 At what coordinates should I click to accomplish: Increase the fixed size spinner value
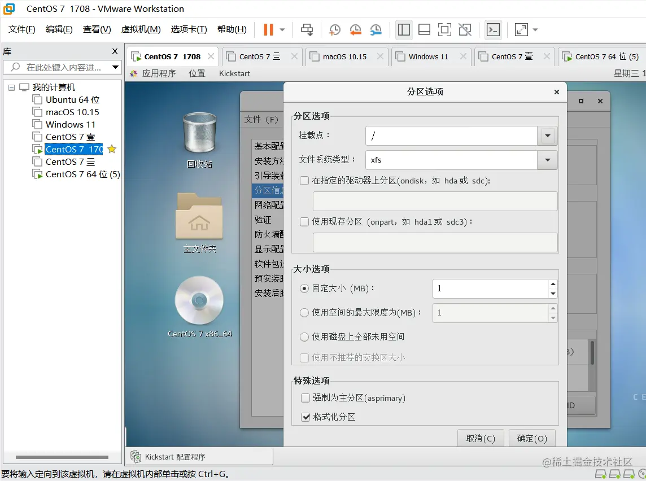pos(553,284)
